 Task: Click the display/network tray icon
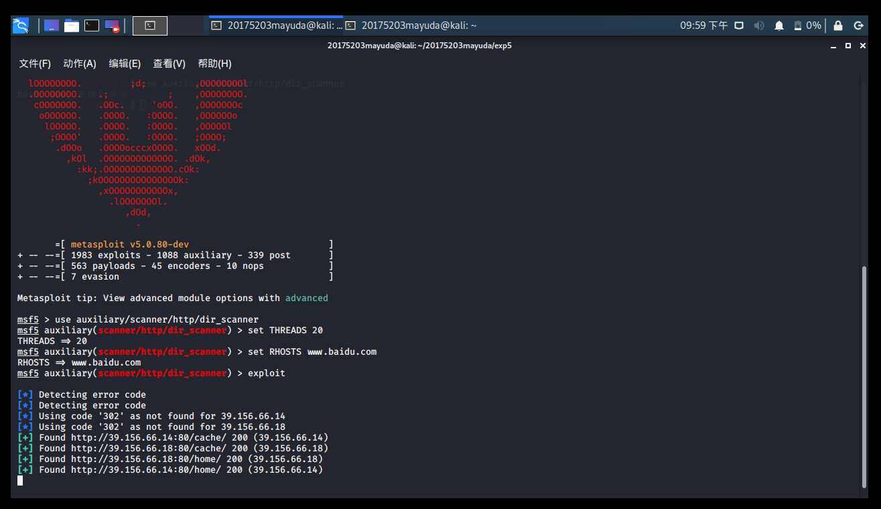click(739, 25)
